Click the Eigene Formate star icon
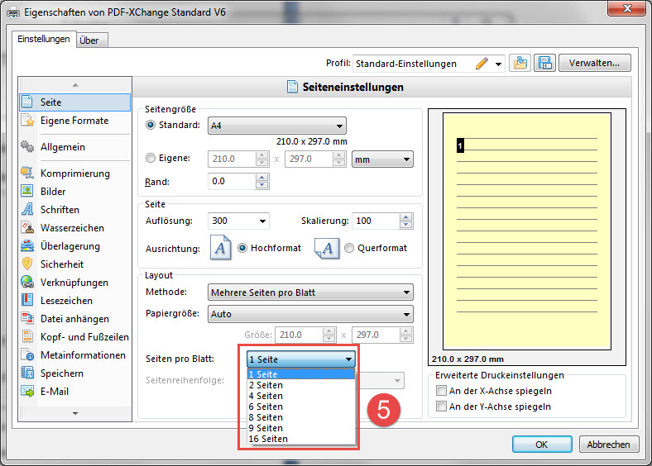The image size is (652, 466). pos(27,121)
